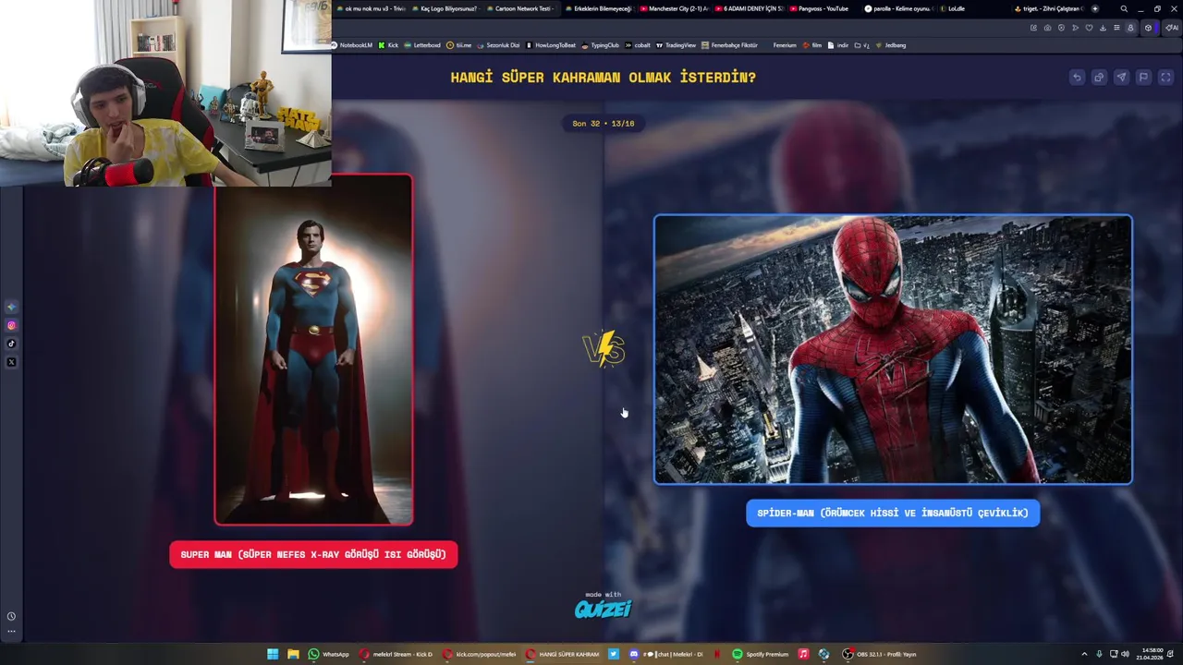Open the Apple Music taskbar icon

click(x=803, y=654)
